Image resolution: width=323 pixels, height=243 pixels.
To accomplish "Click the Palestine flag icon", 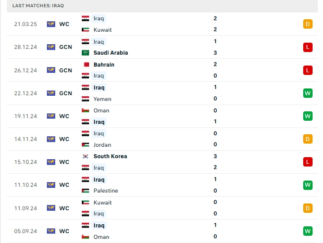I will [x=85, y=191].
